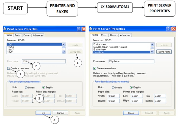Viewport: 180px width, 126px height.
Task: Click Top margin field in right dialog
Action: [160, 96]
